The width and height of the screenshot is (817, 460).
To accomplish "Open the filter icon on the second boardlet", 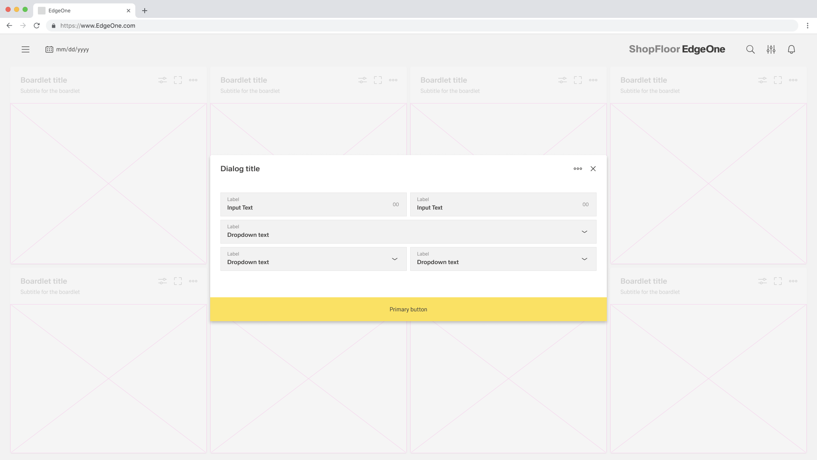I will (362, 80).
